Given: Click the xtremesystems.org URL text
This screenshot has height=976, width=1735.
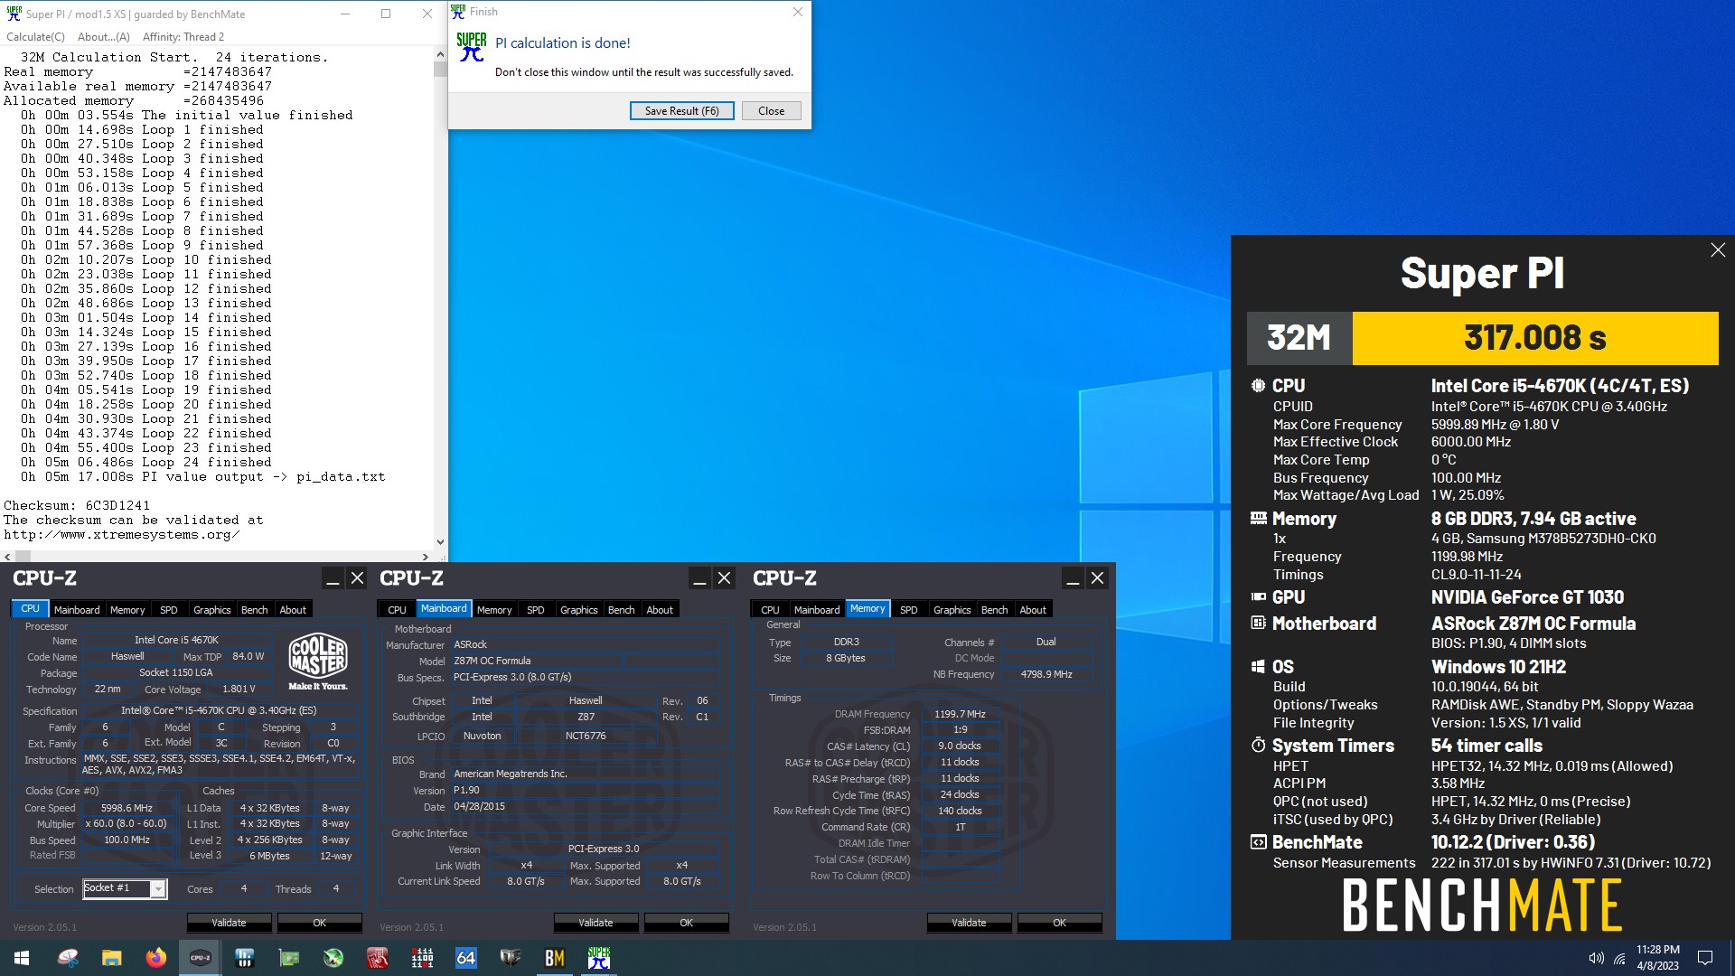Looking at the screenshot, I should [x=121, y=534].
